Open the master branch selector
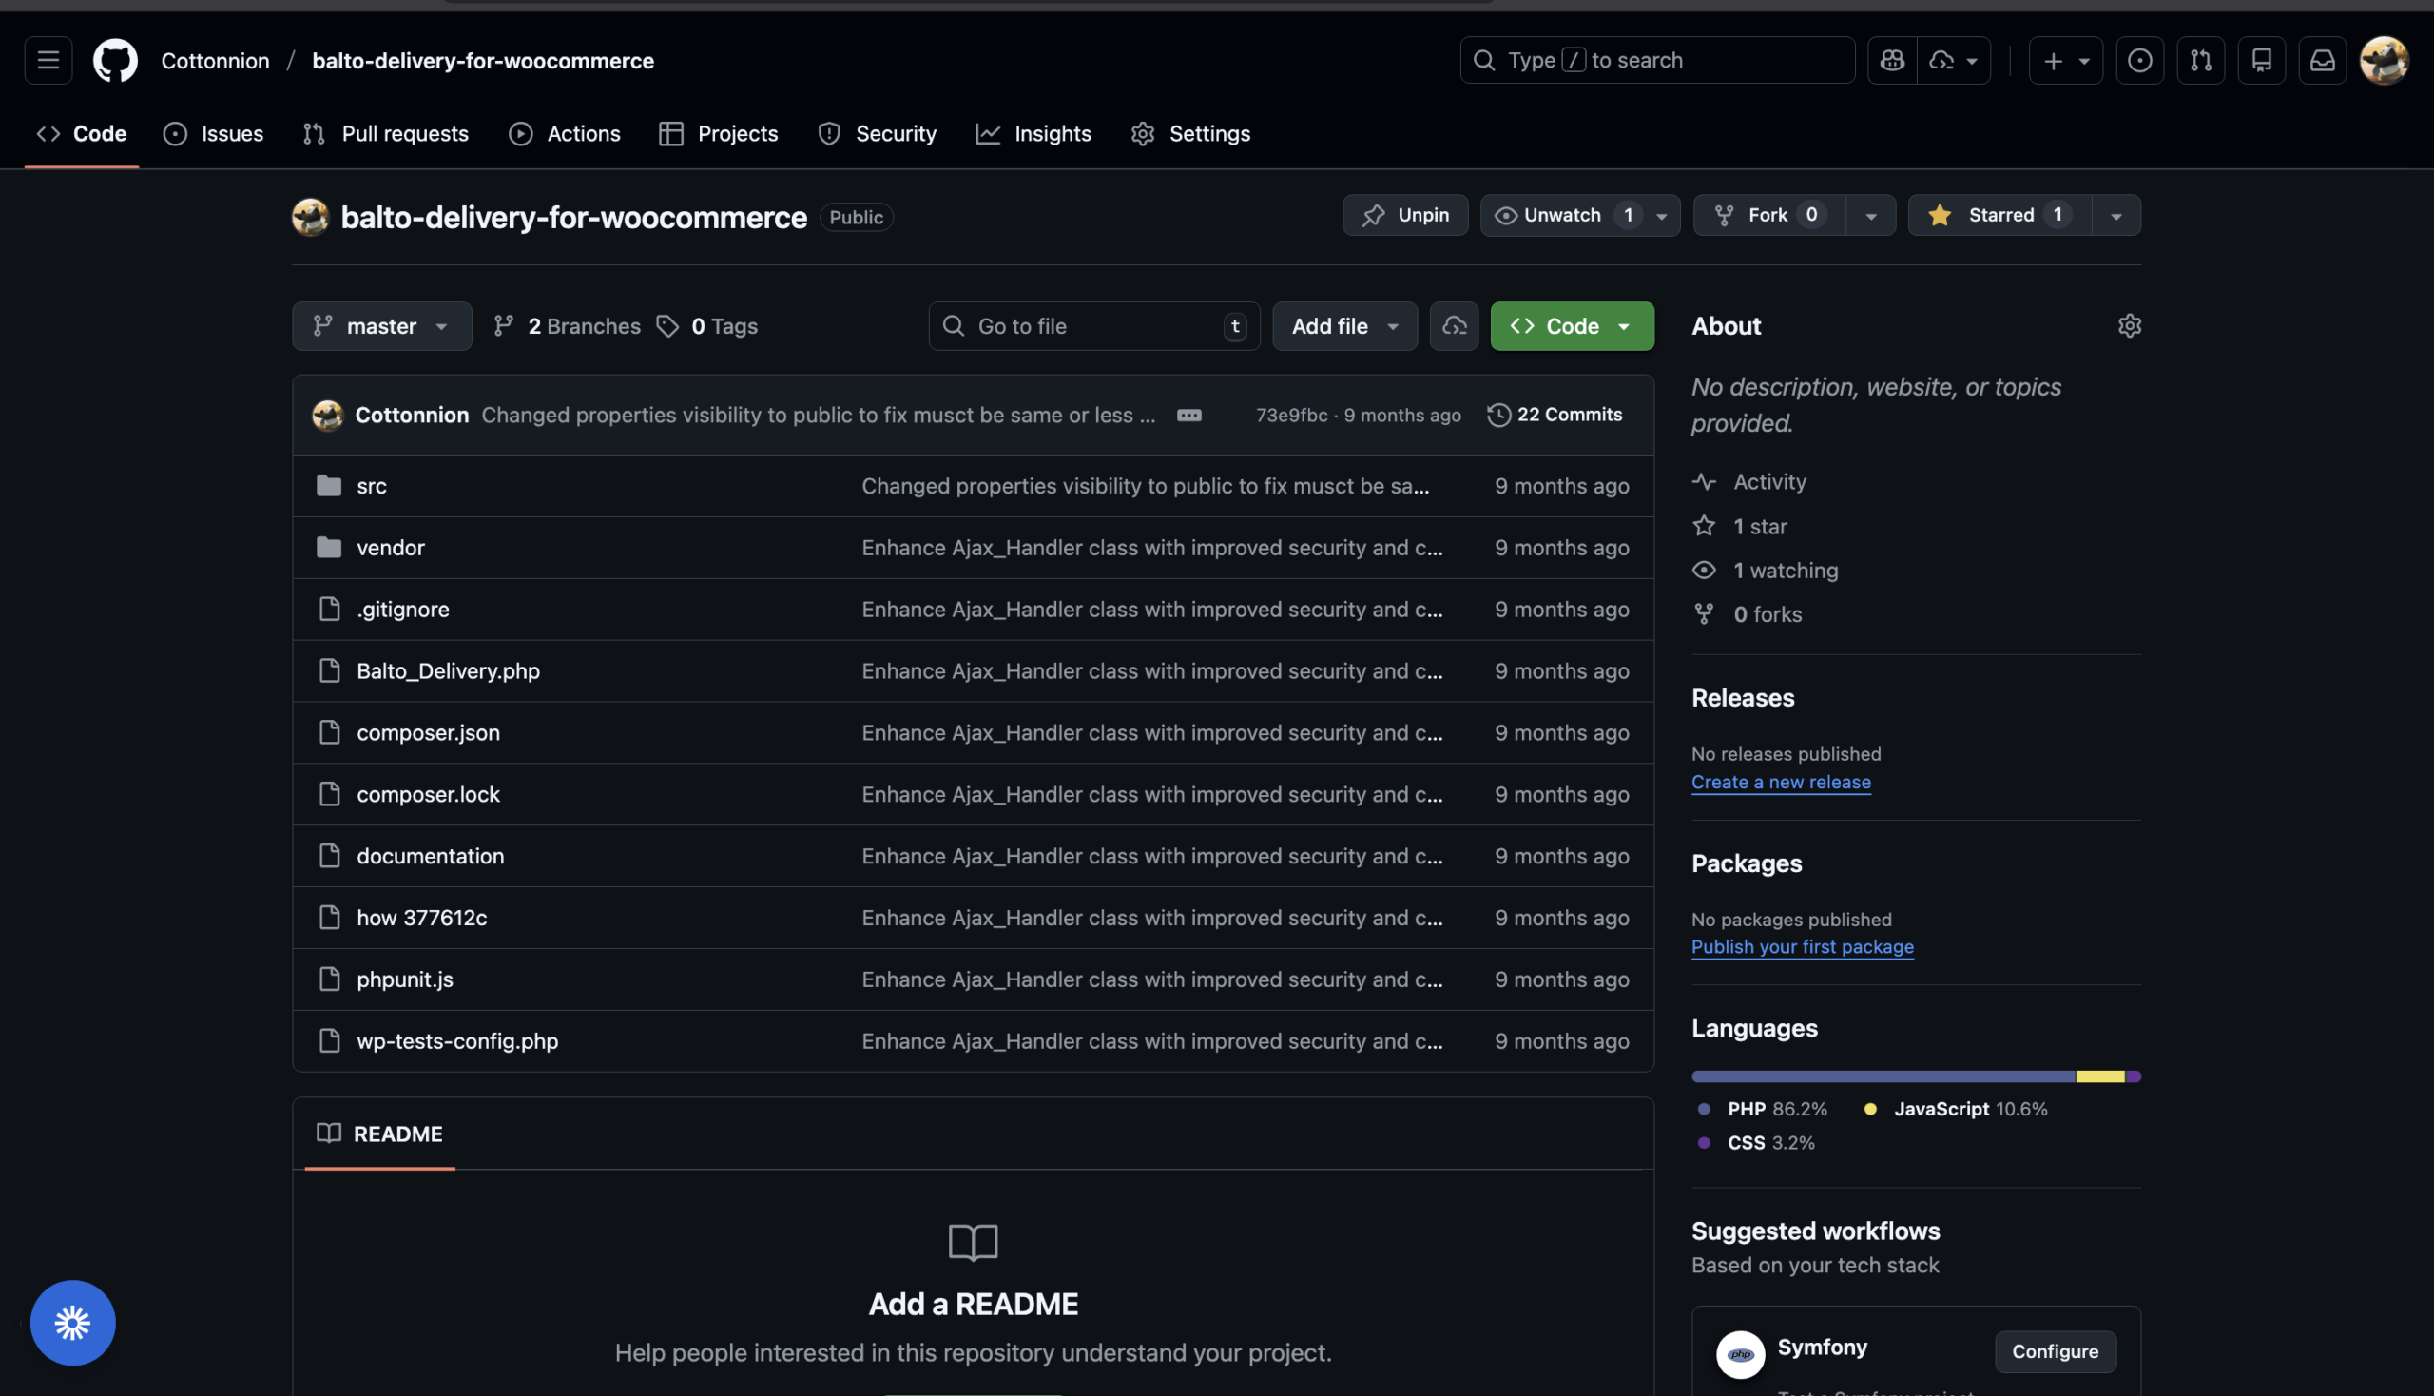2434x1396 pixels. [381, 326]
